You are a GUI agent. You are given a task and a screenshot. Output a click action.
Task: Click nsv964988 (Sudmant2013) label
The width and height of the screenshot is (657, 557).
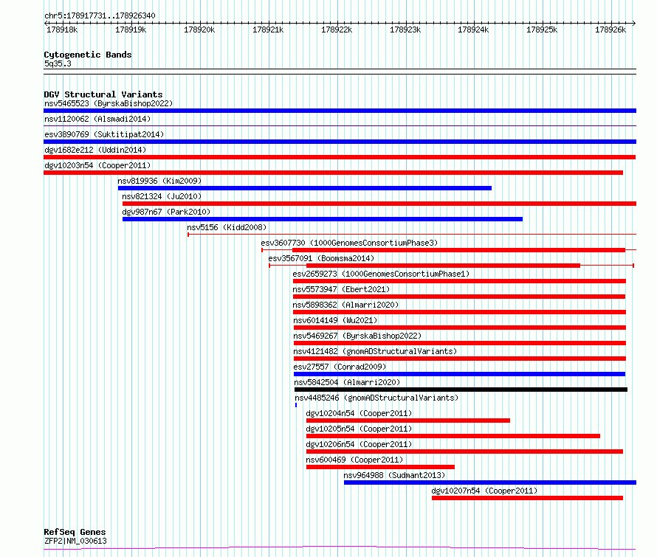pos(394,475)
